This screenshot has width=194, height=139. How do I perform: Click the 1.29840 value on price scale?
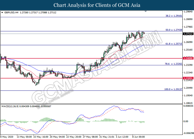188,12
